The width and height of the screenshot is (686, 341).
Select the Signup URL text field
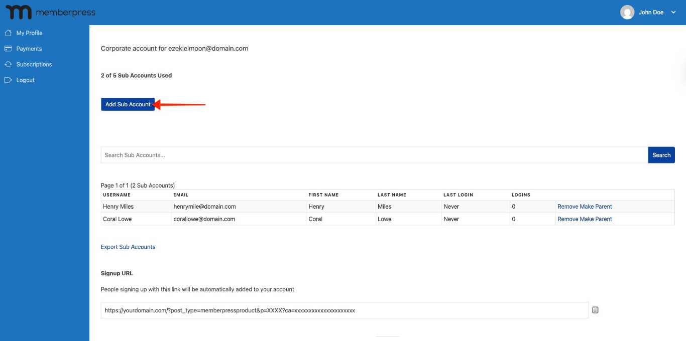(344, 310)
